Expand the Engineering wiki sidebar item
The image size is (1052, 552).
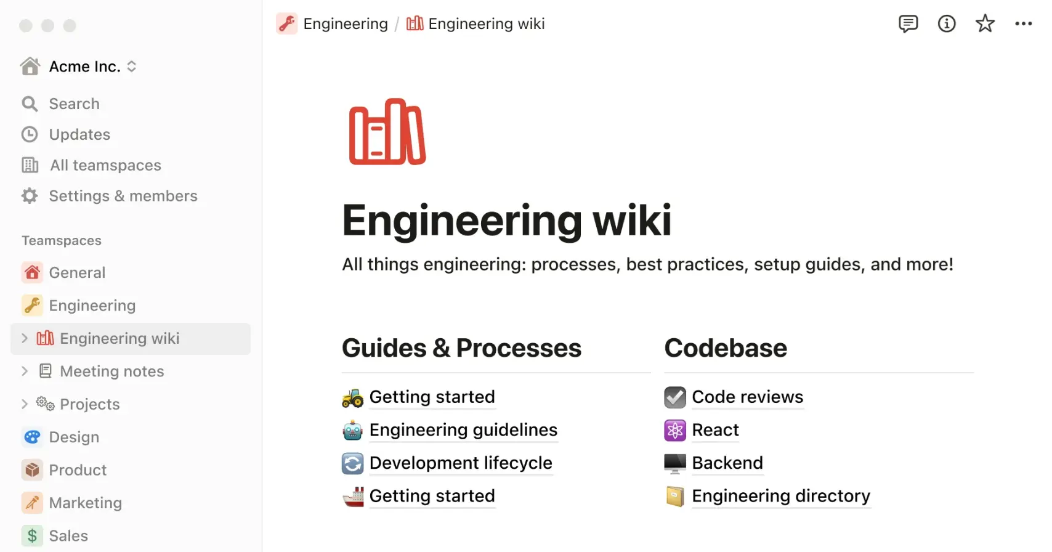(25, 338)
